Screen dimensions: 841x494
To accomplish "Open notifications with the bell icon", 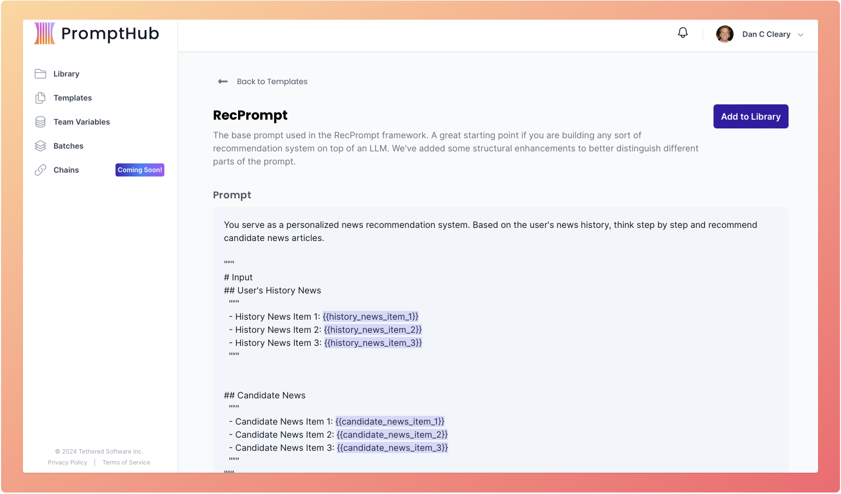I will tap(683, 32).
